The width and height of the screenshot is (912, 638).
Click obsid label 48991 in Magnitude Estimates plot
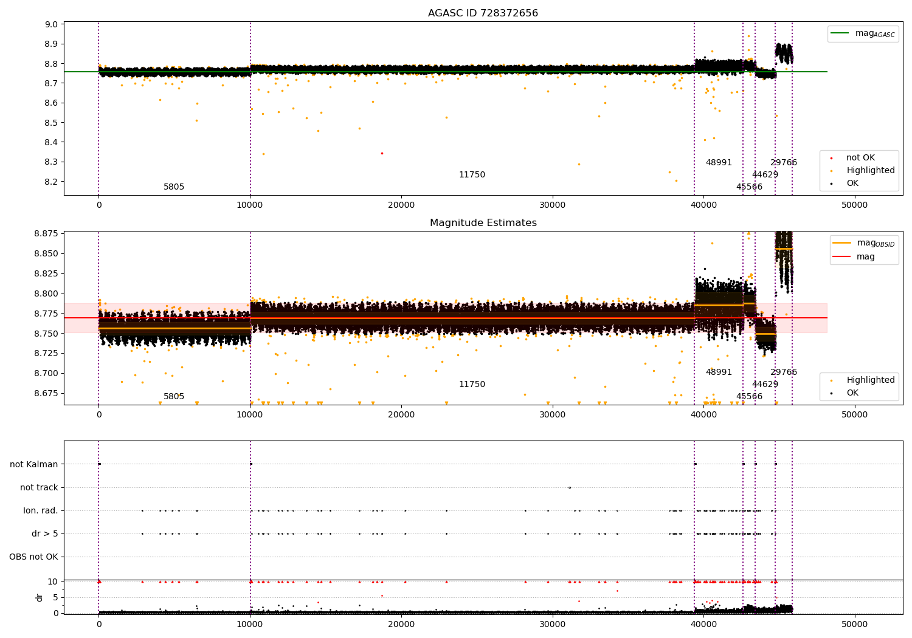click(x=719, y=372)
